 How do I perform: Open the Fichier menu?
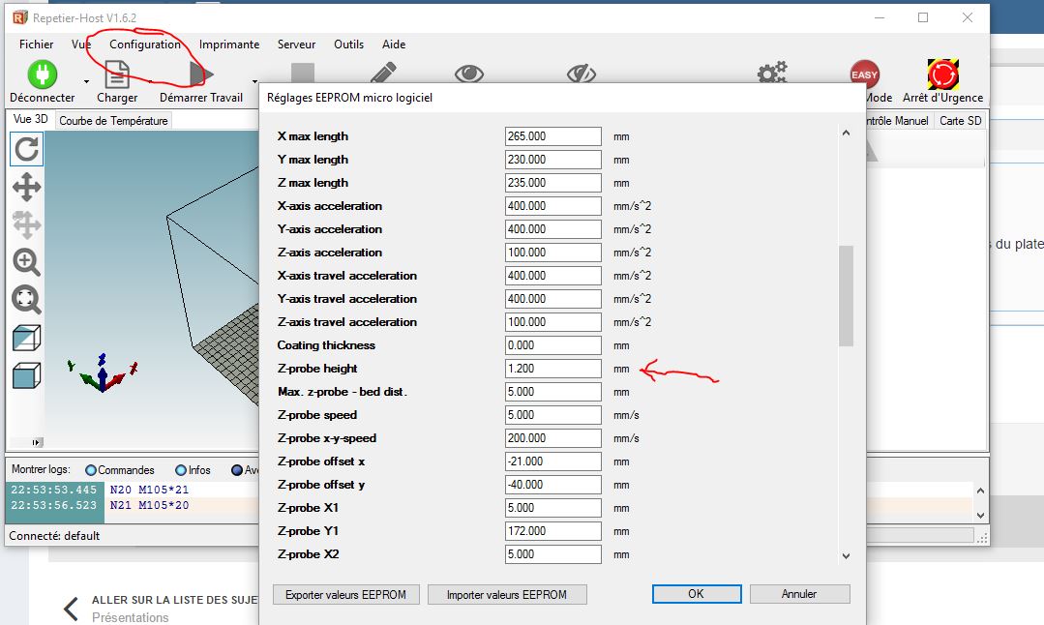(x=36, y=44)
